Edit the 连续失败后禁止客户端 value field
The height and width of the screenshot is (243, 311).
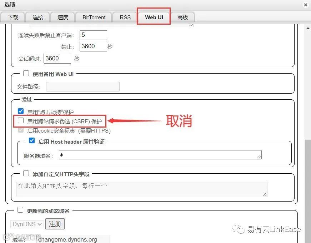click(93, 35)
